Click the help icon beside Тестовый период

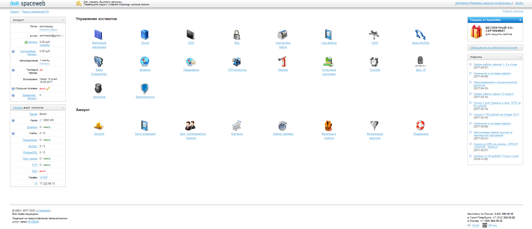(13, 70)
